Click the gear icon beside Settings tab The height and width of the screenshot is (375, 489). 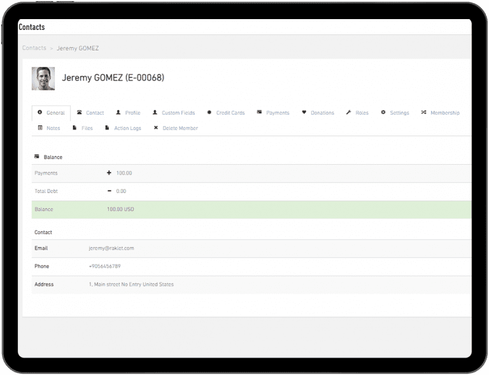pos(383,113)
